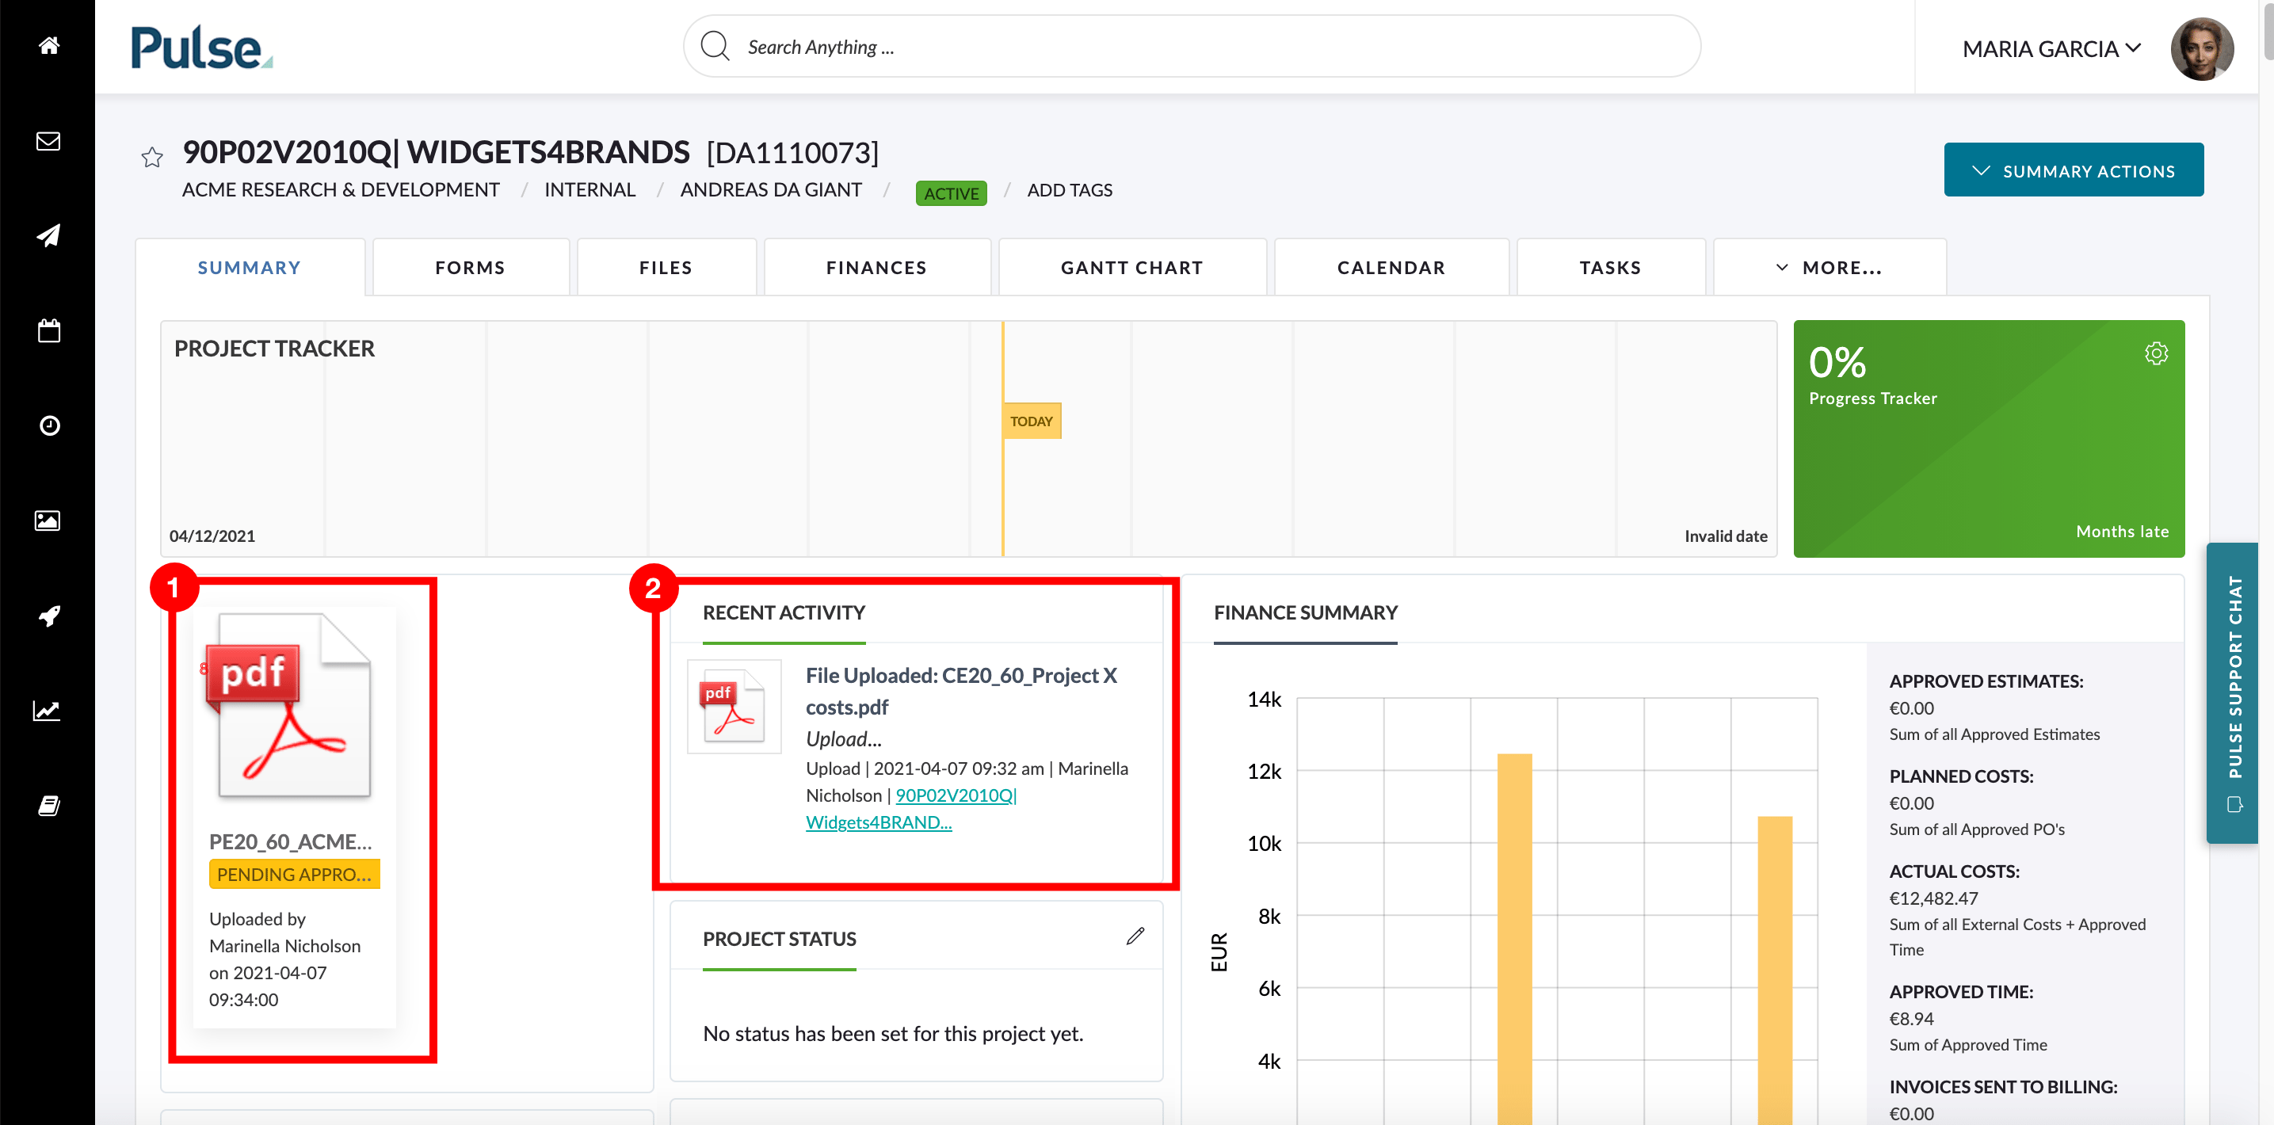The width and height of the screenshot is (2274, 1125).
Task: Expand the More... tab dropdown
Action: [1829, 267]
